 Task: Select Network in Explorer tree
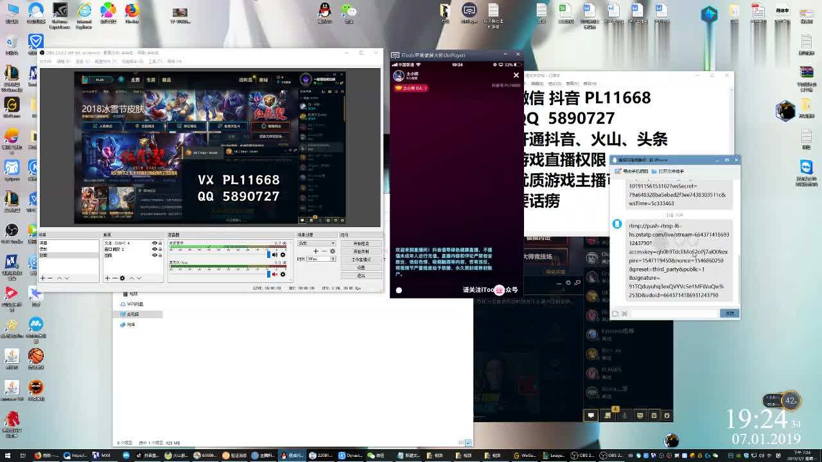[x=128, y=325]
